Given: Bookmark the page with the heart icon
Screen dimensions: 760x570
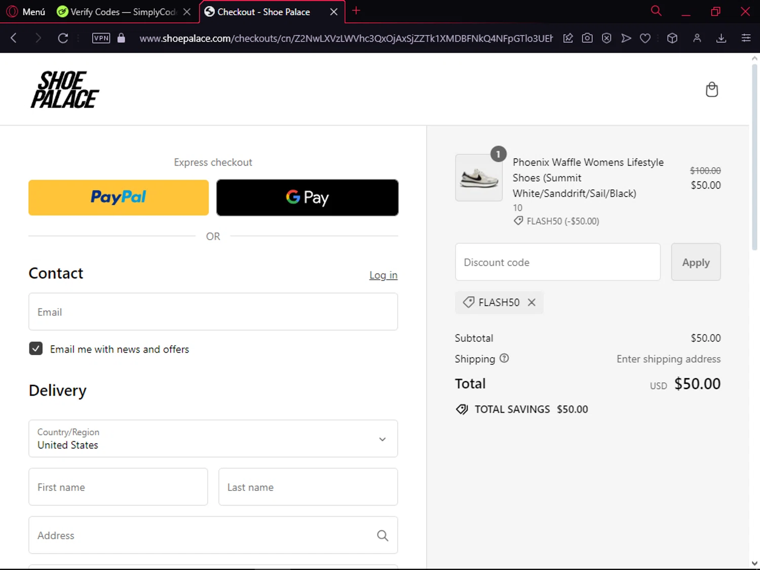Looking at the screenshot, I should click(x=645, y=38).
